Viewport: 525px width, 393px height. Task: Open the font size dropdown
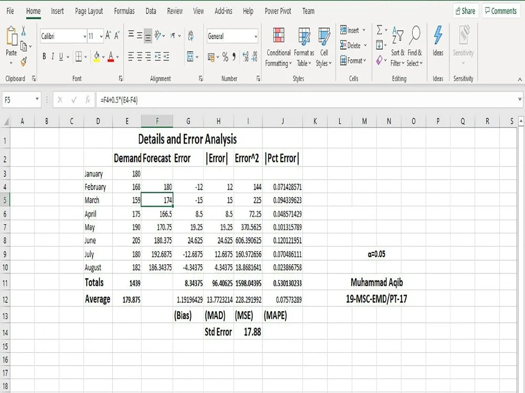click(x=101, y=37)
